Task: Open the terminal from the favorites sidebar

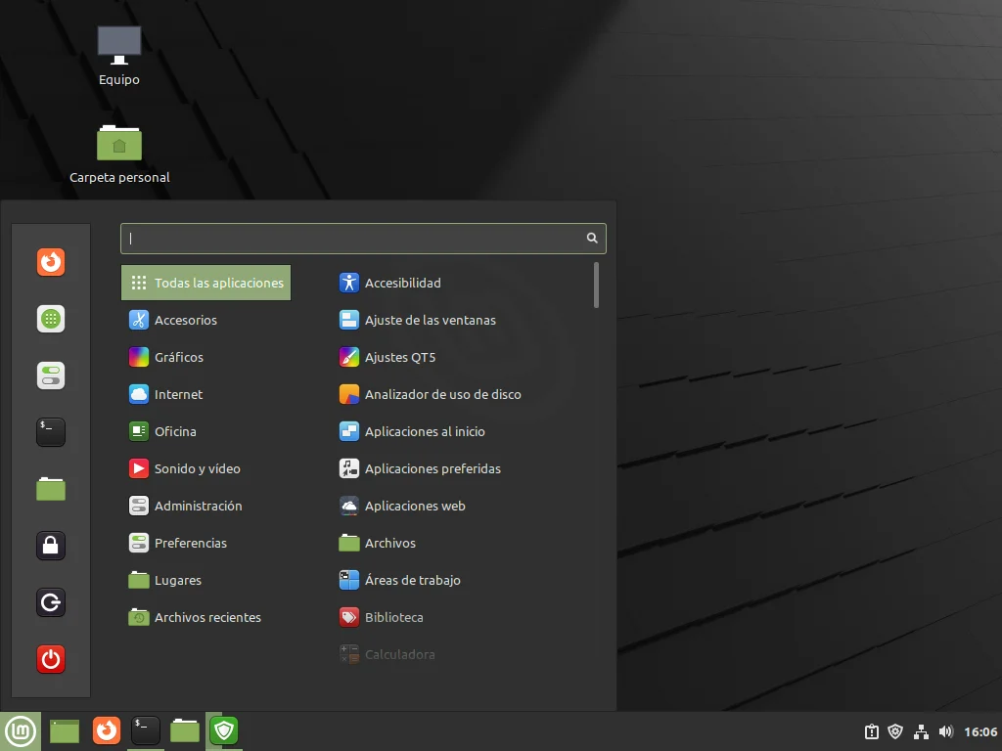Action: [51, 432]
